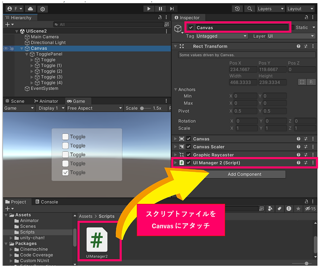Open the global search icon
321x267 pixels.
(x=250, y=9)
